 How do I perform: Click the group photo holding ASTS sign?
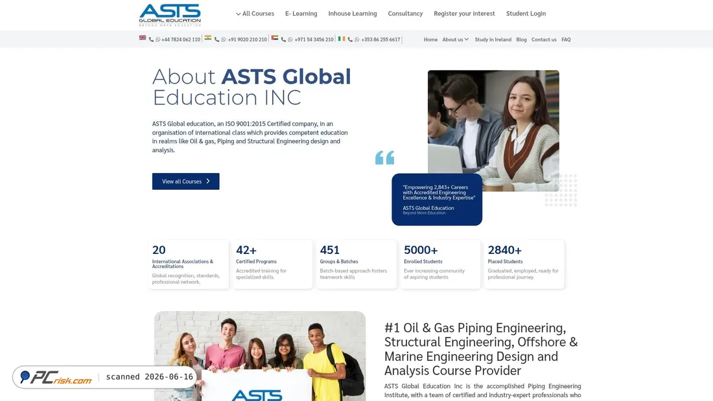(x=260, y=356)
